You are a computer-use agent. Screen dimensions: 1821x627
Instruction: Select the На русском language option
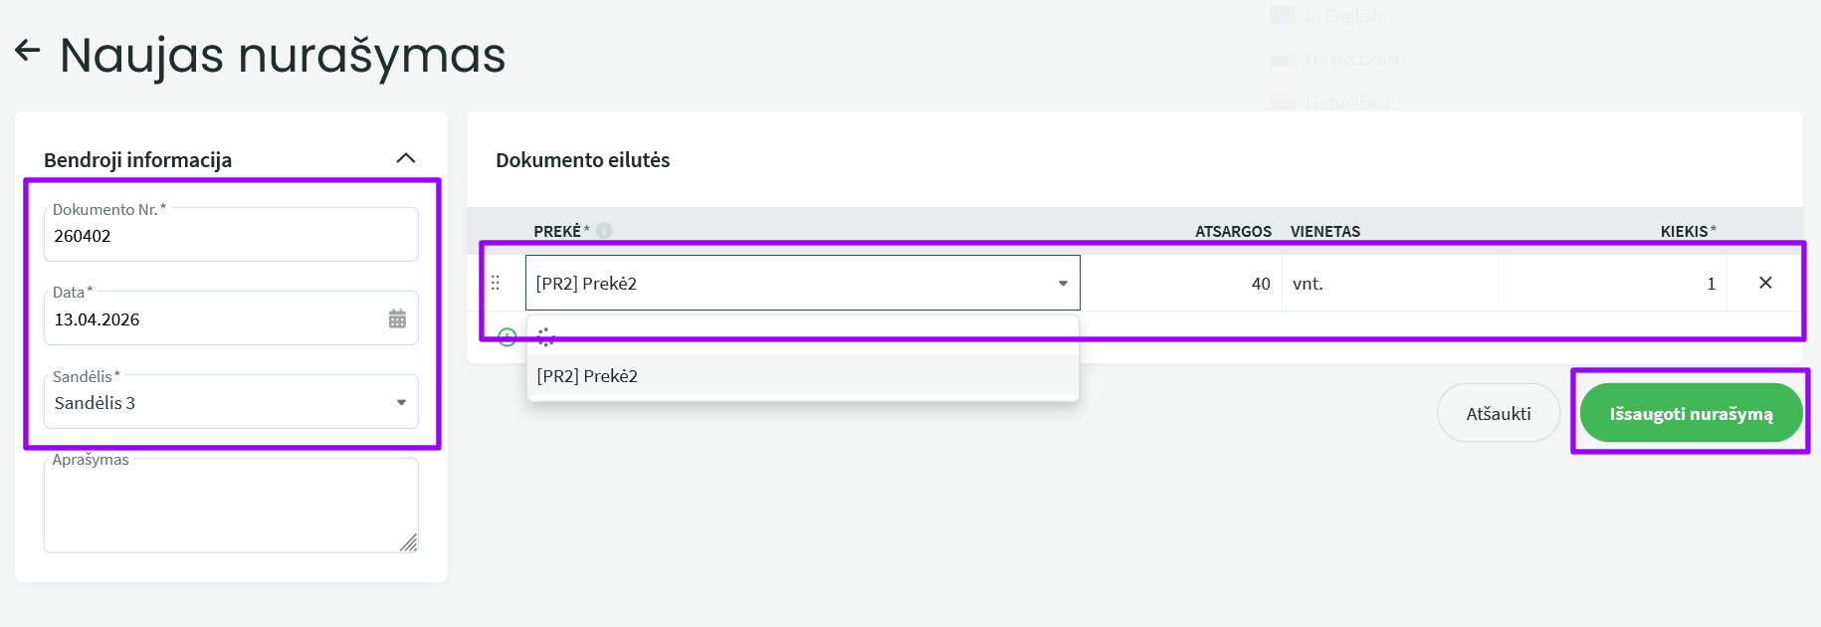(x=1351, y=60)
